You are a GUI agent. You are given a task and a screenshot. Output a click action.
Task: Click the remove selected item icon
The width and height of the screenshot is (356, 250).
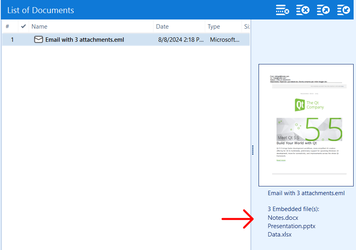282,10
